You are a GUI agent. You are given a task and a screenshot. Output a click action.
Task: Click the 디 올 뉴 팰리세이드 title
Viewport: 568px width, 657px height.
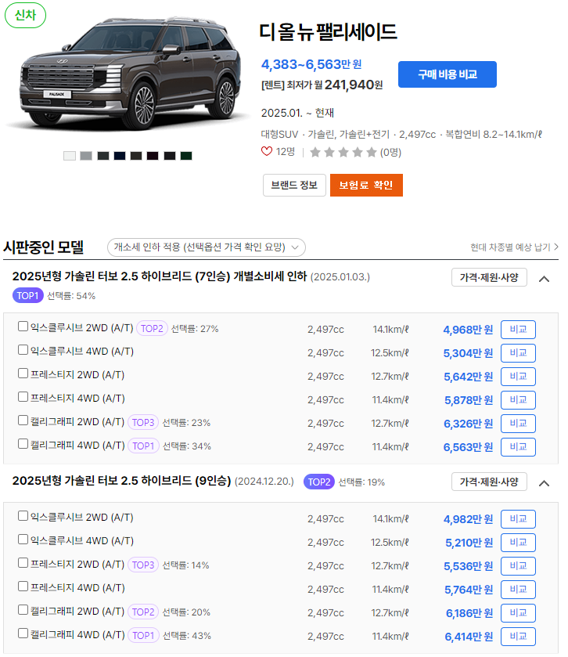tap(328, 32)
